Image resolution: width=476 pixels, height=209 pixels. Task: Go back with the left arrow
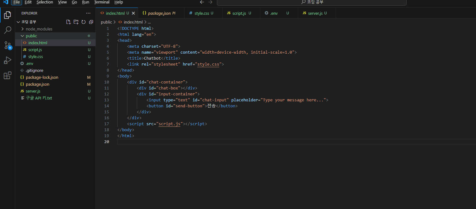pos(202,2)
